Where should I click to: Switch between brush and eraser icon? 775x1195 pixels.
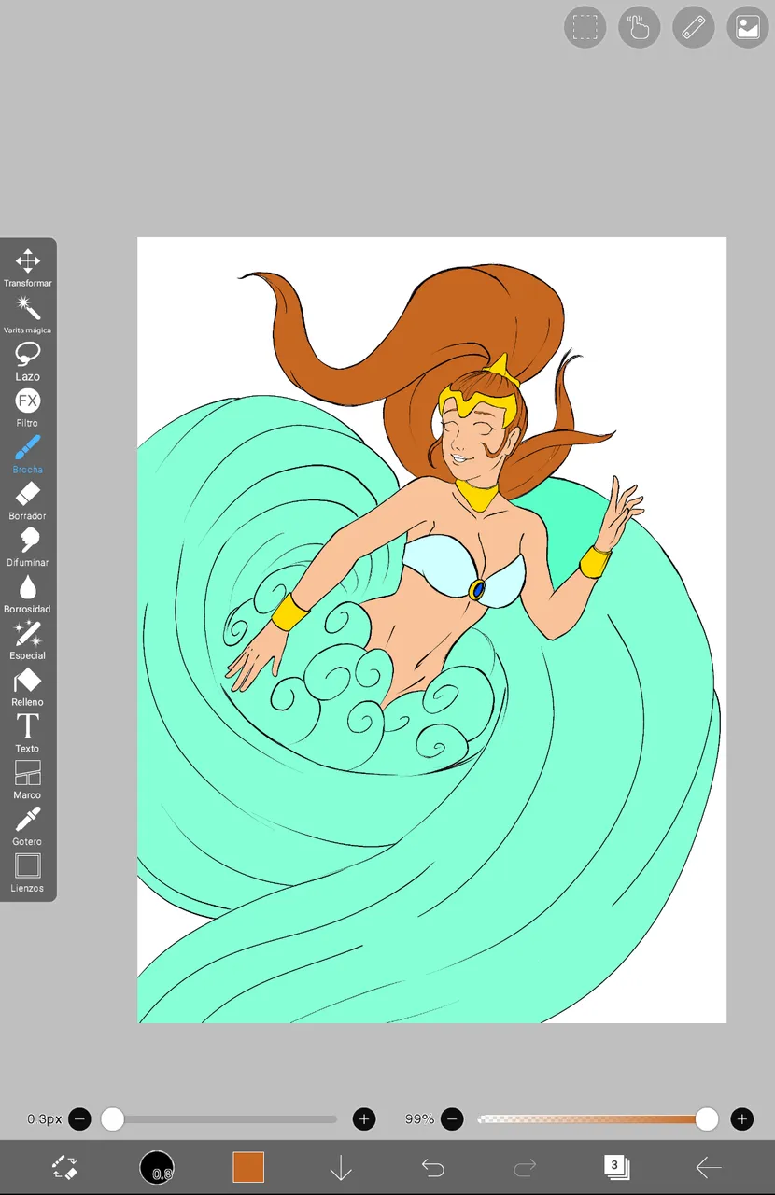(64, 1167)
